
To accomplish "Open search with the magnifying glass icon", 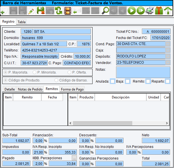I will (x=106, y=11).
